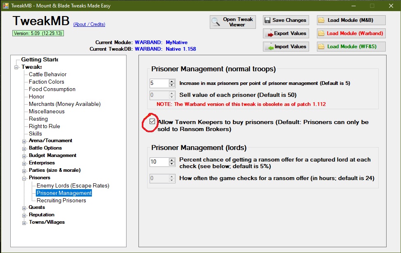Viewport: 401px width, 253px height.
Task: Expand the Reputation tree node
Action: (24, 216)
